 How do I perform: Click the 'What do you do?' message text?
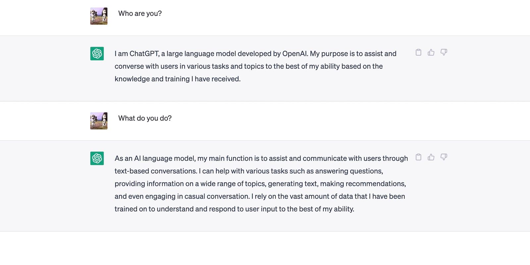click(x=145, y=118)
